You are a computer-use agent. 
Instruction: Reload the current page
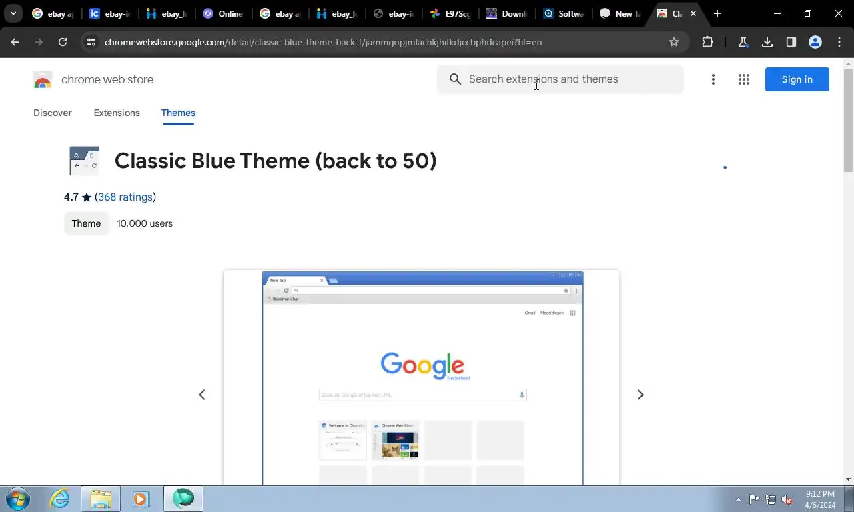tap(63, 42)
